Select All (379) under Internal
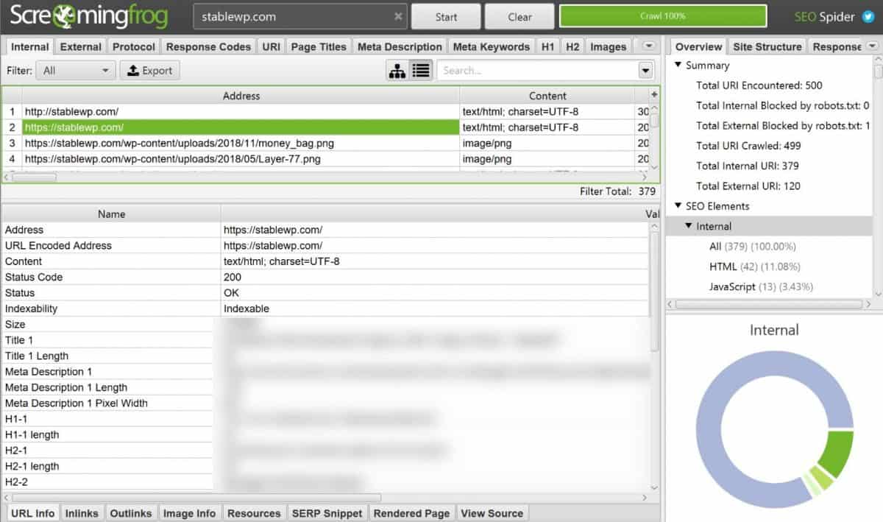Image resolution: width=883 pixels, height=522 pixels. pos(752,247)
